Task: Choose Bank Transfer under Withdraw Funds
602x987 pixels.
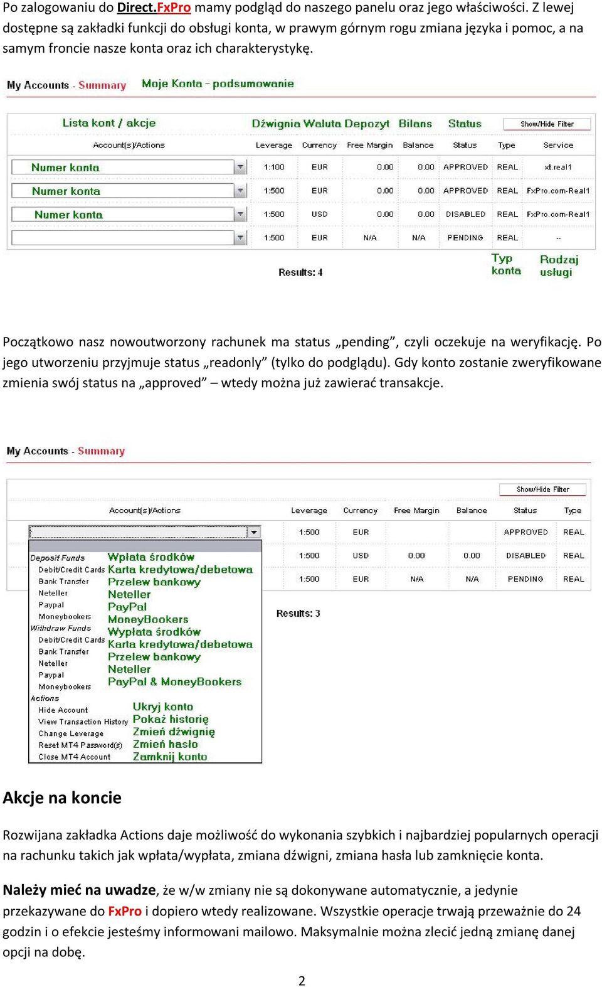Action: click(x=63, y=652)
